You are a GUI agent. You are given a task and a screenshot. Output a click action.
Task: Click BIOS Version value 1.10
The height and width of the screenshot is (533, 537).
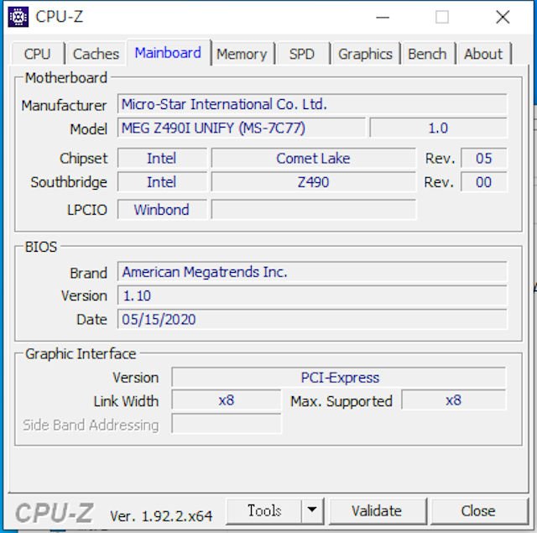click(312, 295)
